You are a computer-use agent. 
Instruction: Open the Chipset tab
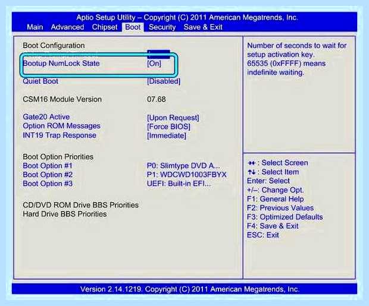[105, 27]
